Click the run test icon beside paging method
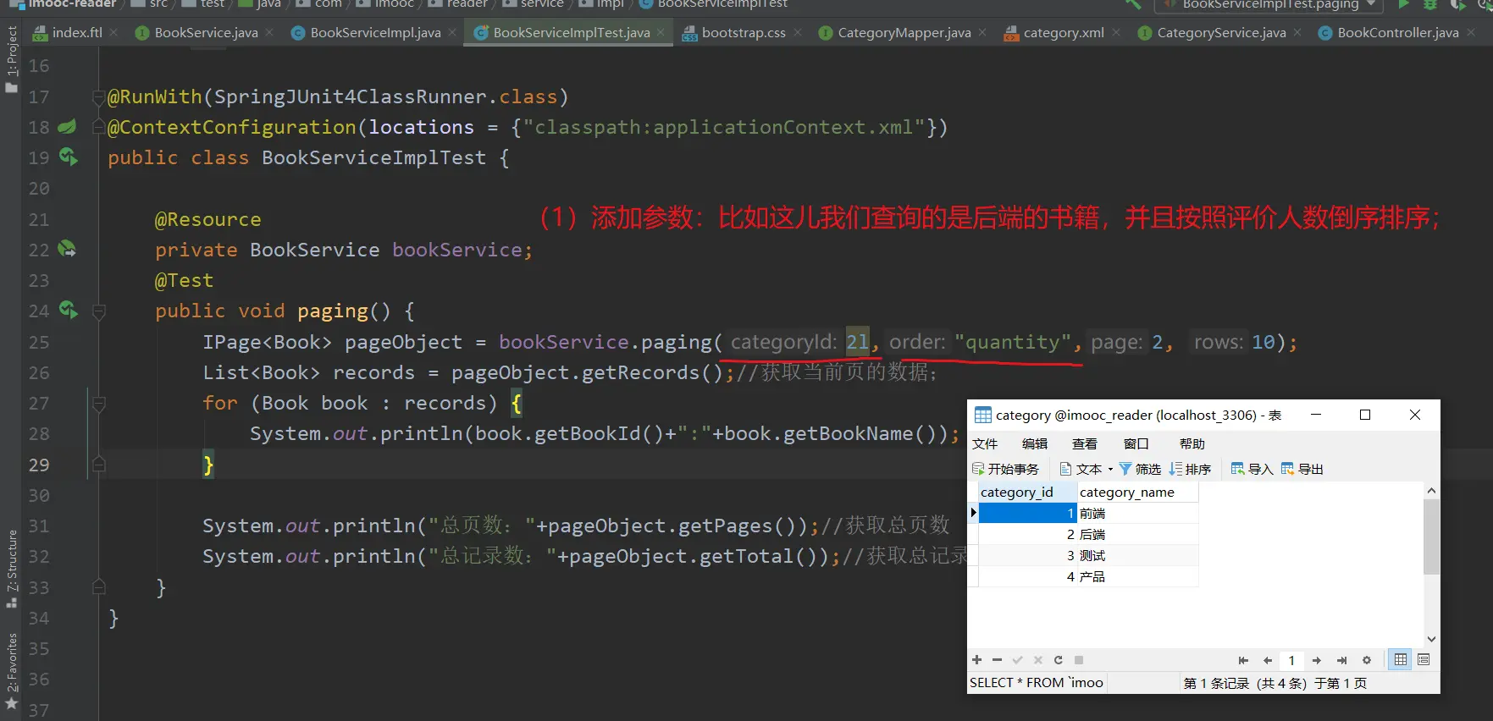The height and width of the screenshot is (721, 1493). tap(68, 311)
